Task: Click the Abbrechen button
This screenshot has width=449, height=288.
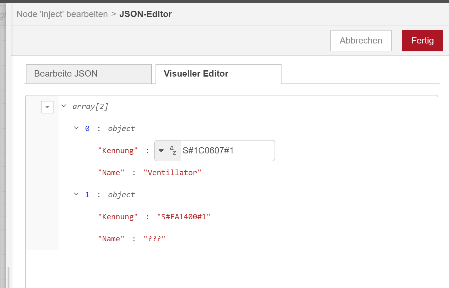Action: coord(361,41)
